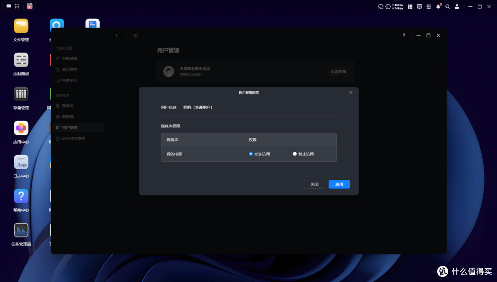Open the user account icon in top bar

[457, 6]
